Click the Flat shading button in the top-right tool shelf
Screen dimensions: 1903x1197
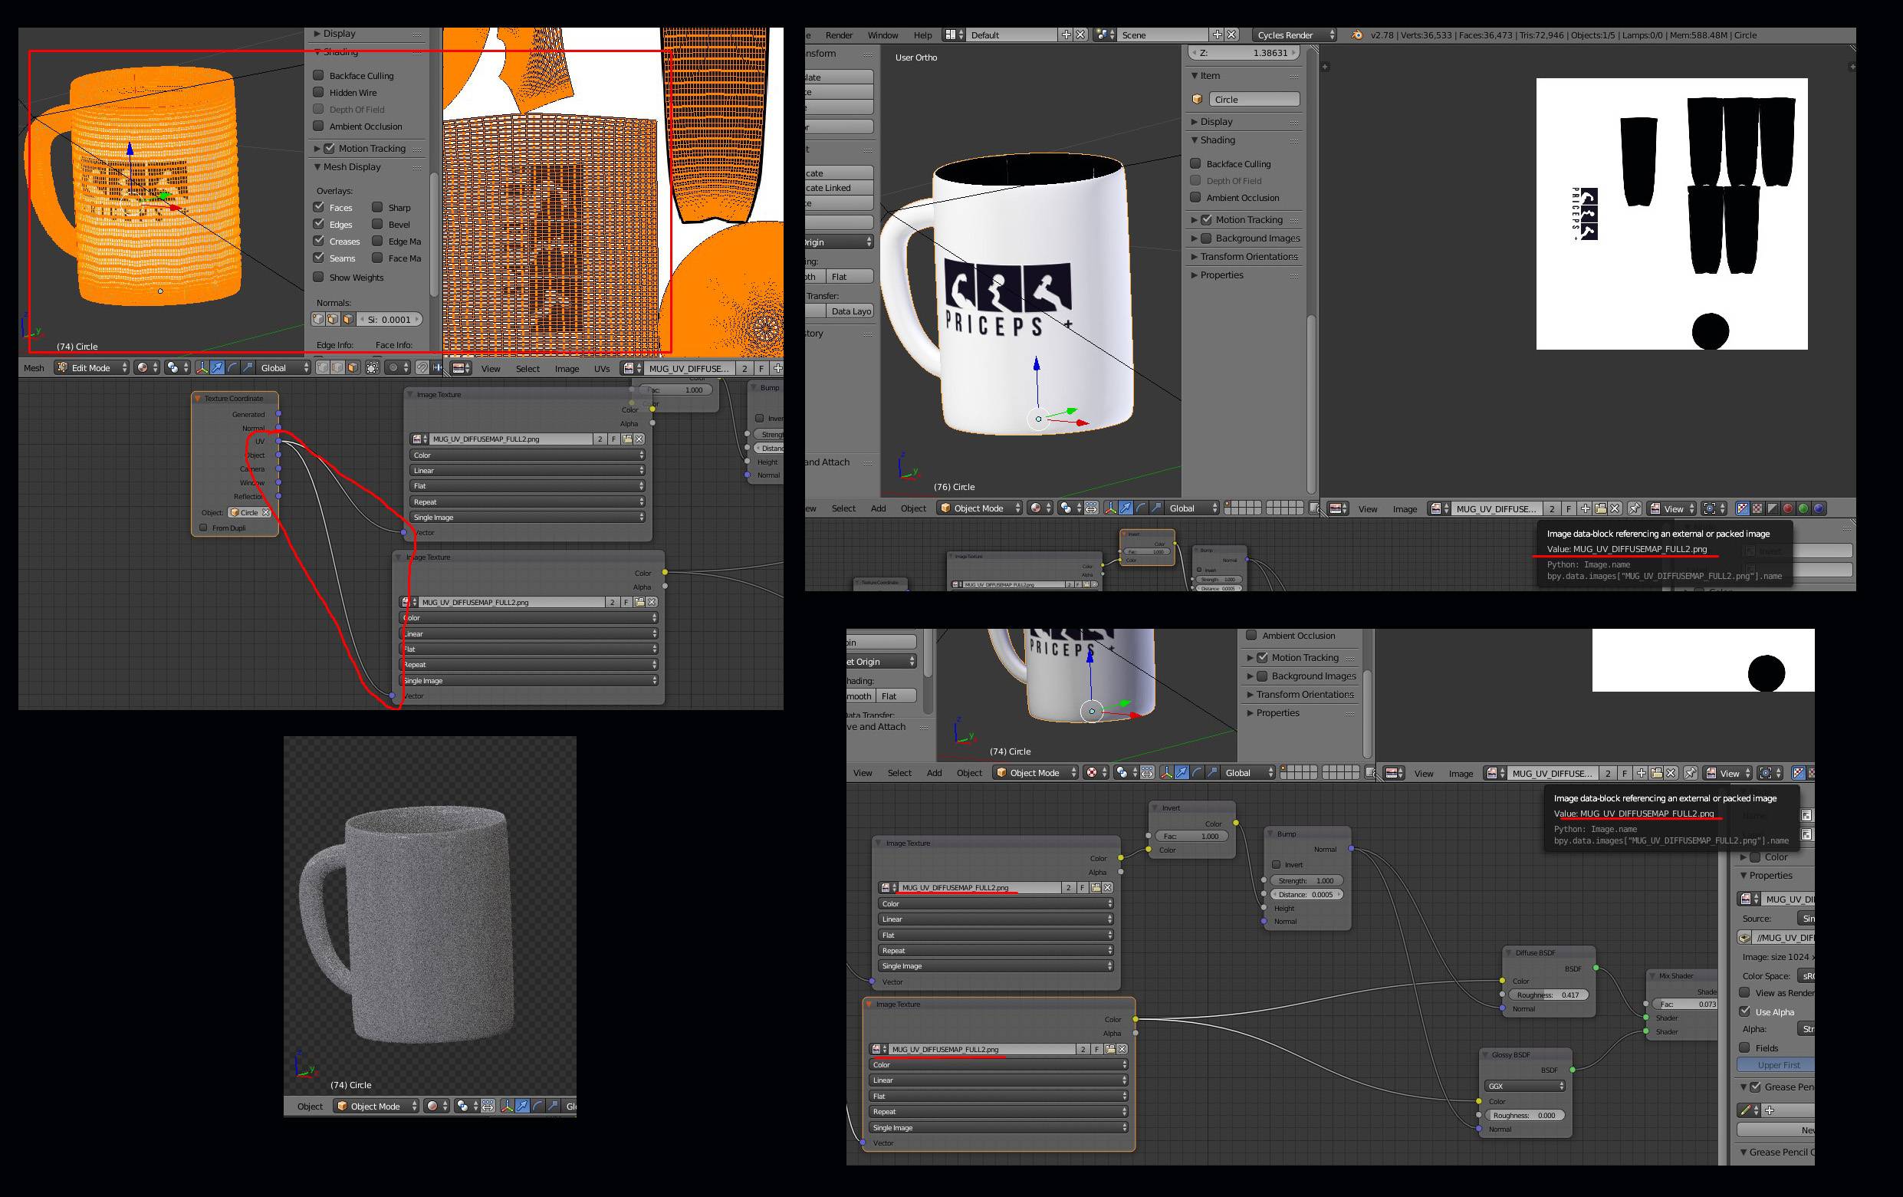pos(850,277)
